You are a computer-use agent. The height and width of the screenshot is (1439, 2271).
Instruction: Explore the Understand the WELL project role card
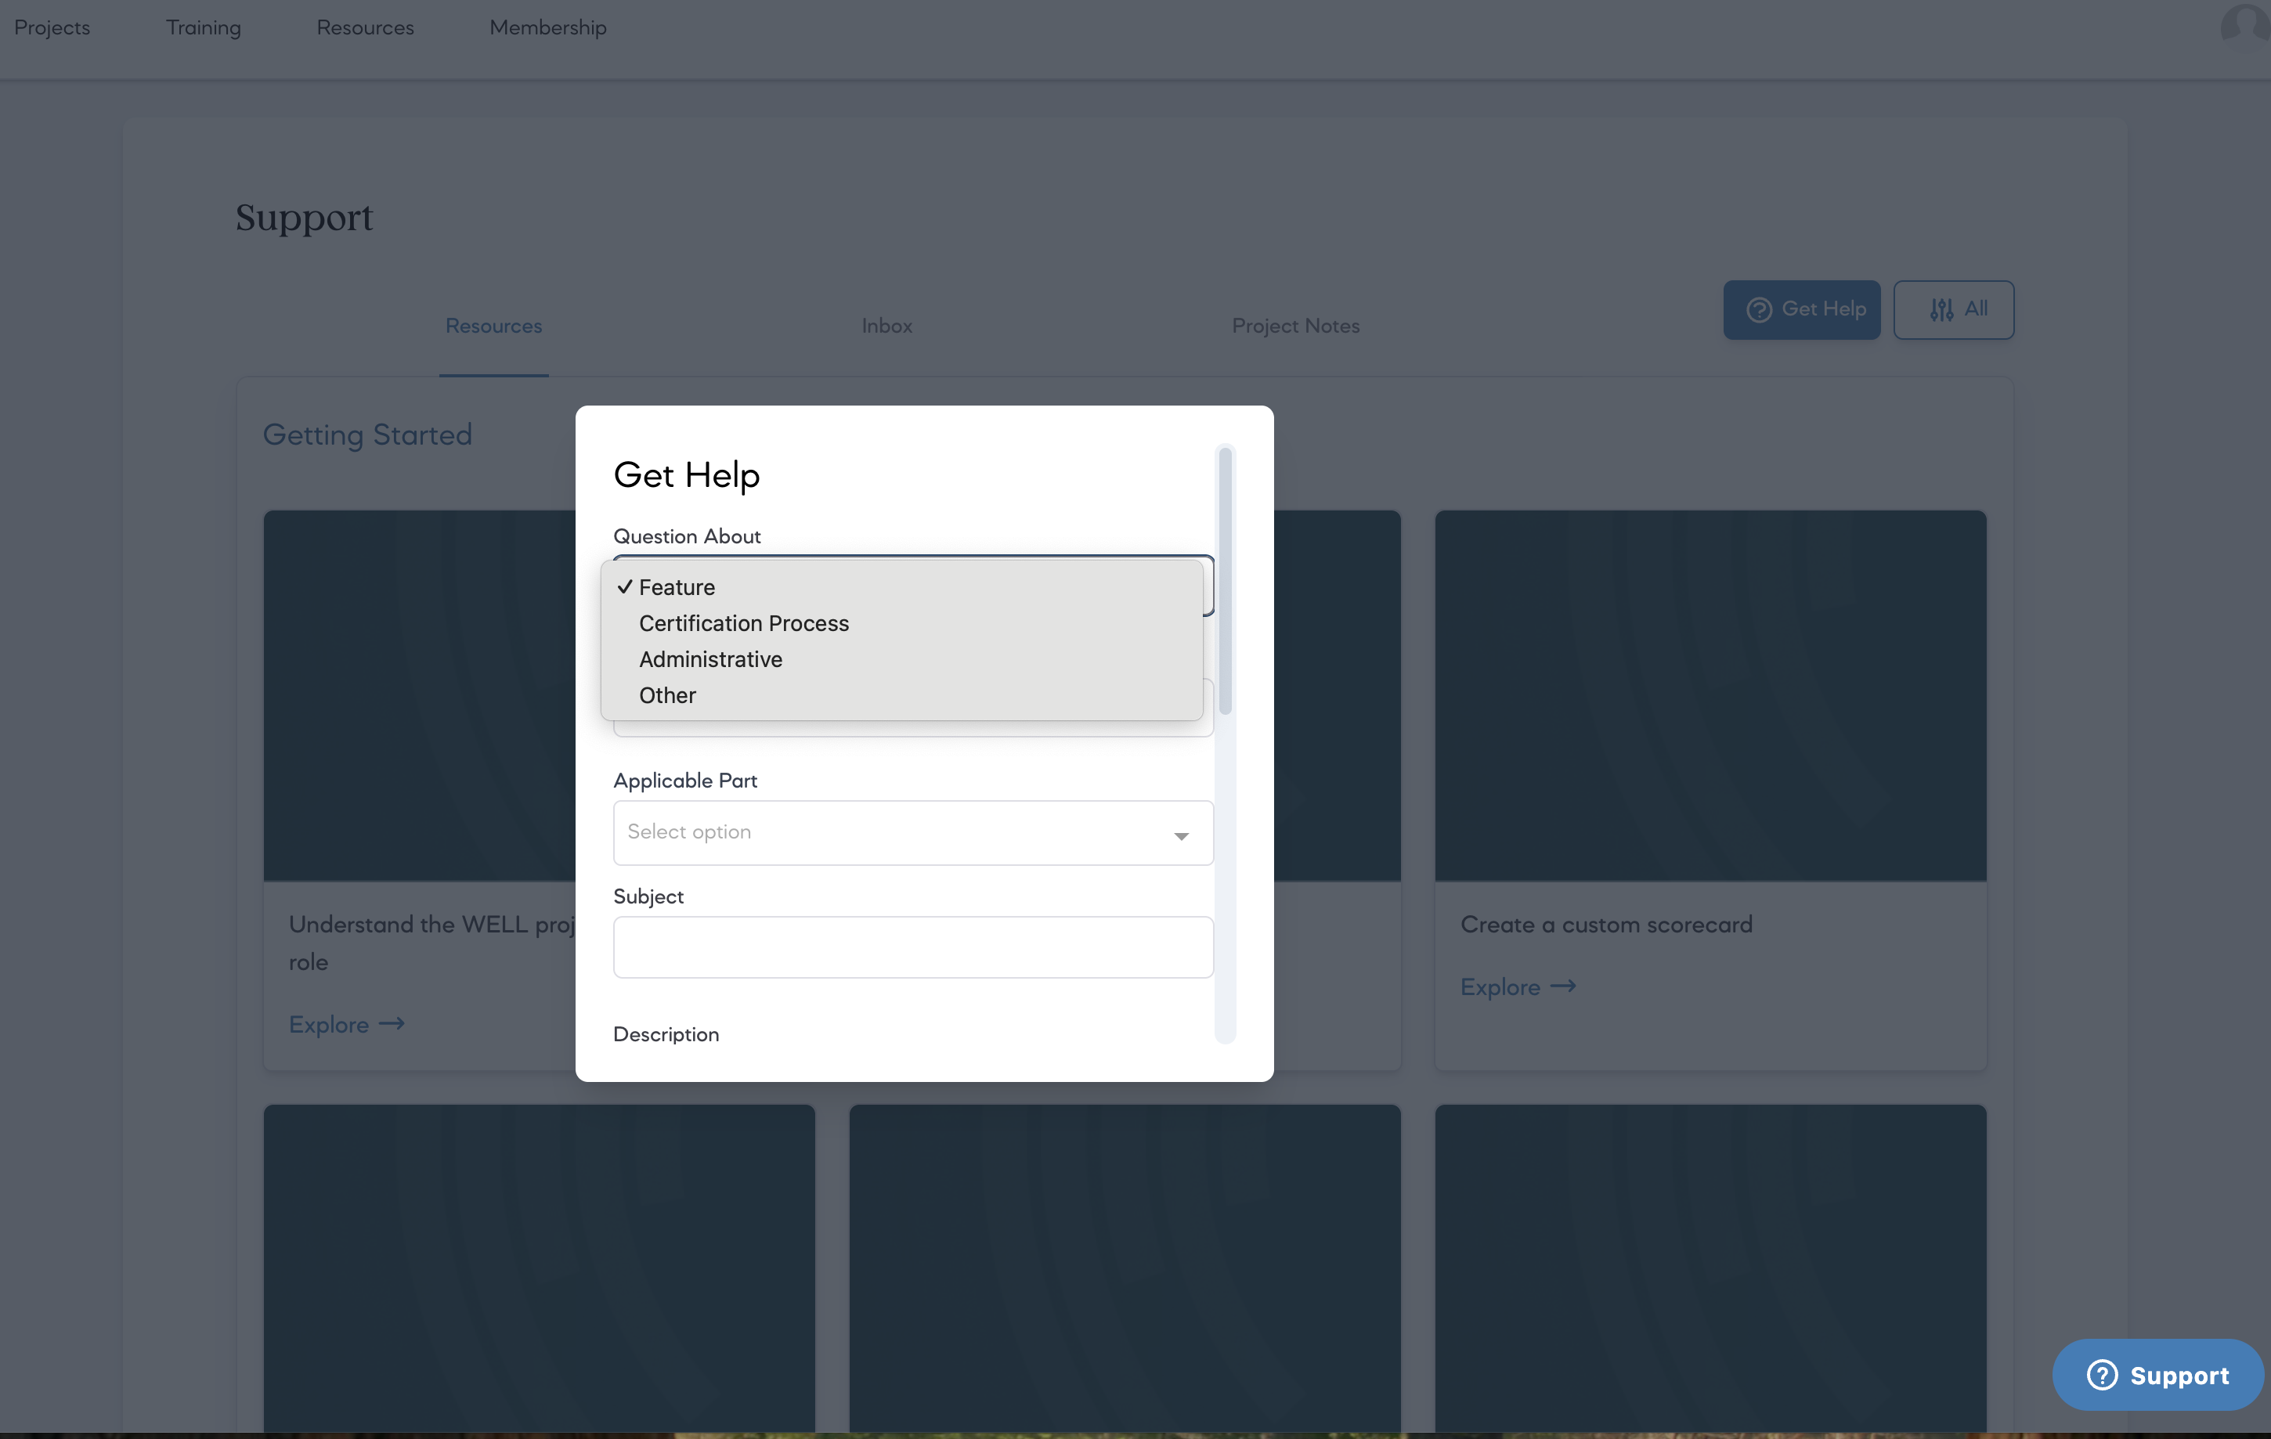[x=346, y=1024]
